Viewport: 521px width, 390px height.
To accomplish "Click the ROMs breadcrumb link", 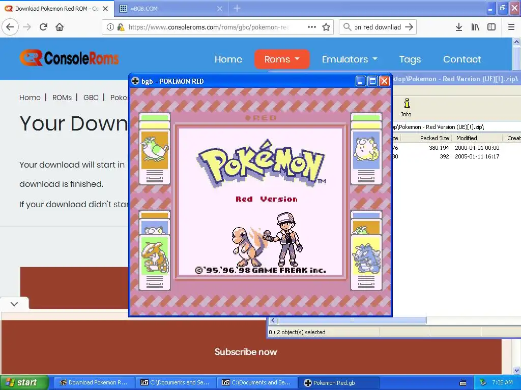I will tap(62, 97).
